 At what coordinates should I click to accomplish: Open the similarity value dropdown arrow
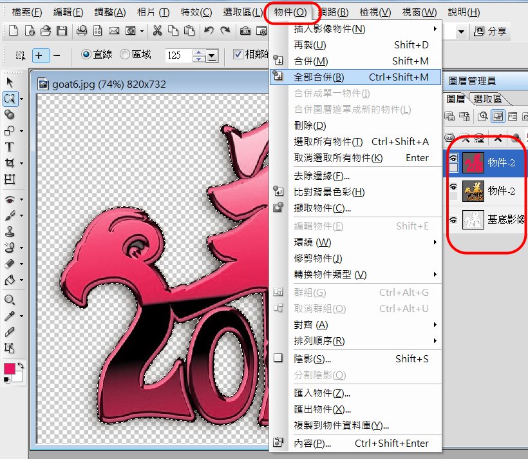coord(212,55)
